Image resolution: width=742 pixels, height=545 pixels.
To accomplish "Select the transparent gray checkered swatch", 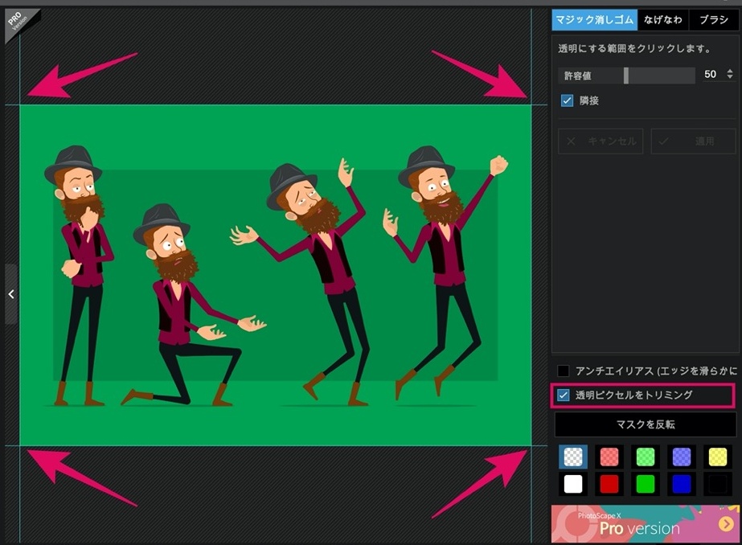I will (x=573, y=457).
